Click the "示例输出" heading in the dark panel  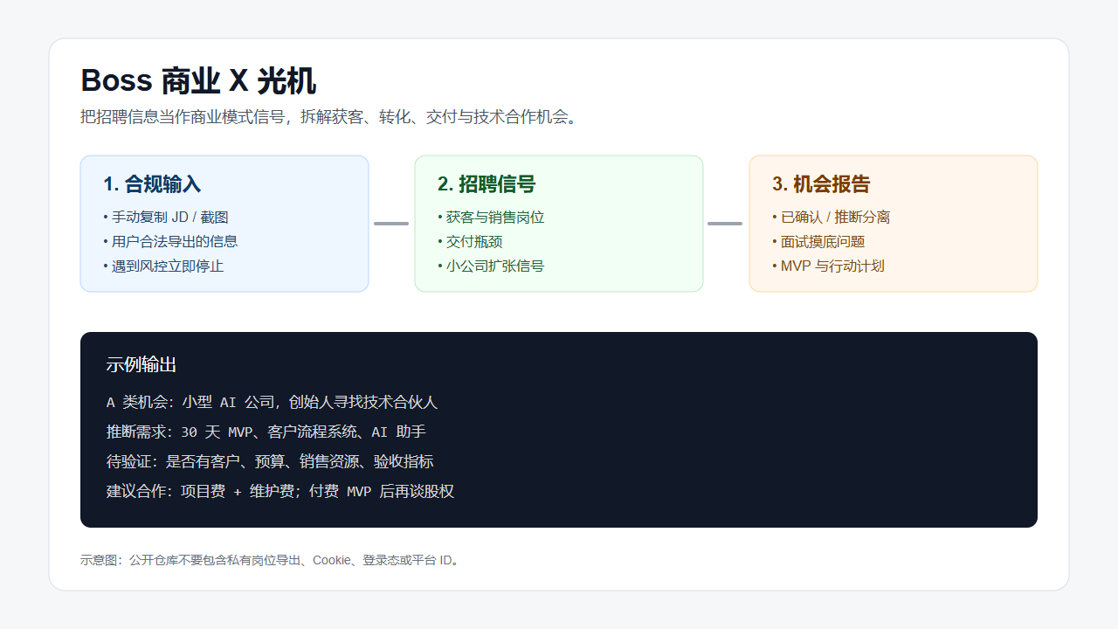(141, 365)
